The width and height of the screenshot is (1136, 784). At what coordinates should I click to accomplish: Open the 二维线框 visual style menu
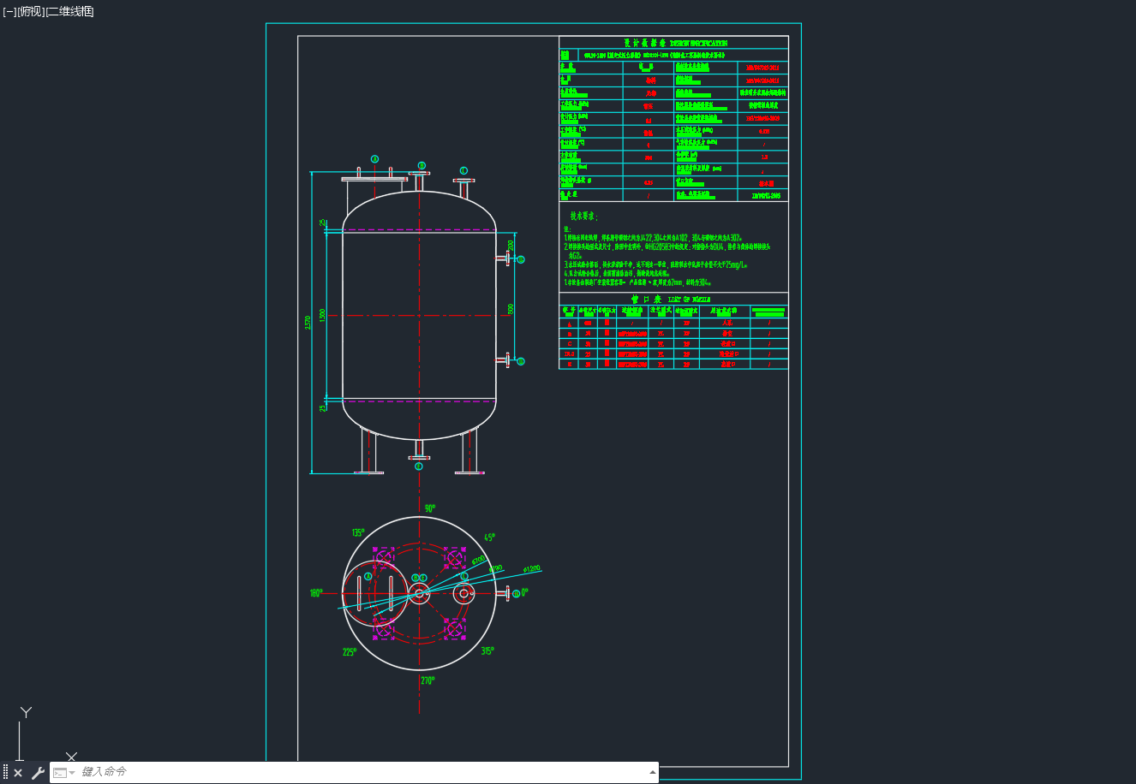[x=70, y=11]
